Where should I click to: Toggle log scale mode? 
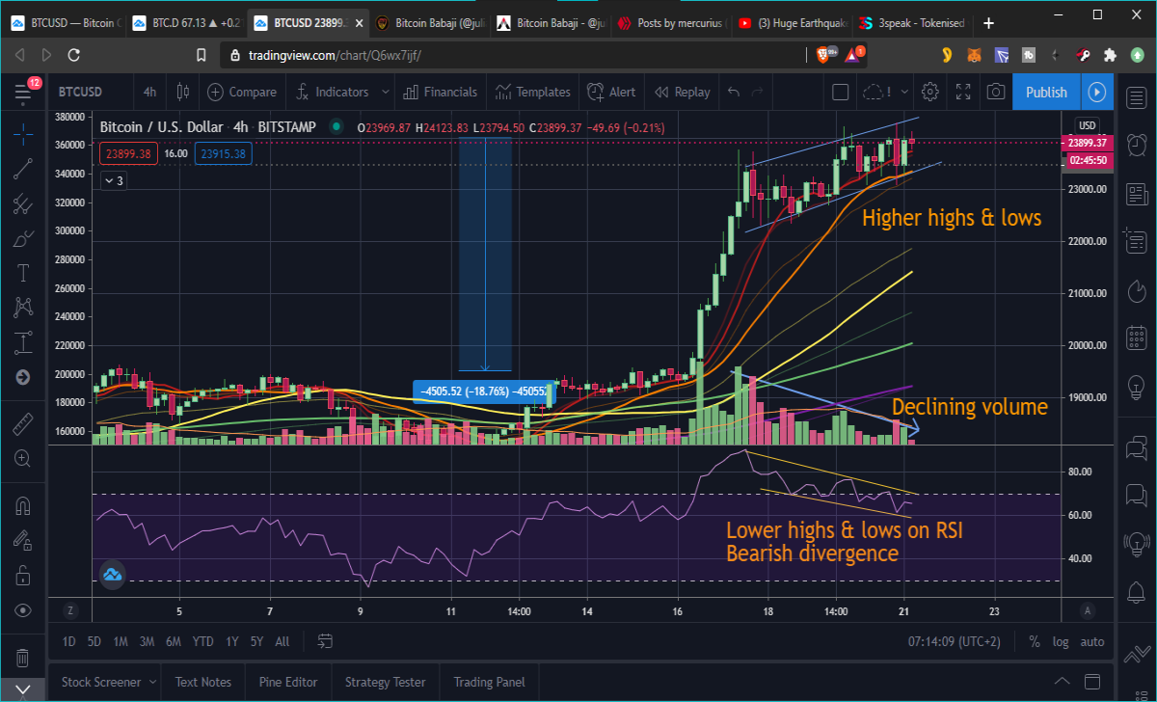click(1061, 641)
